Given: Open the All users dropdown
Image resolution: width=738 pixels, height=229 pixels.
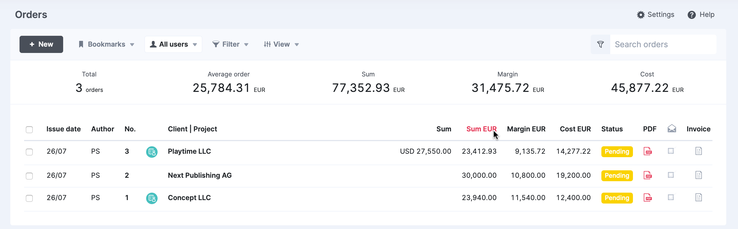Looking at the screenshot, I should coord(173,44).
